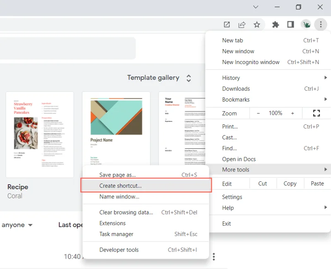The height and width of the screenshot is (269, 331).
Task: Click the tab search chevron in title bar
Action: 256,7
